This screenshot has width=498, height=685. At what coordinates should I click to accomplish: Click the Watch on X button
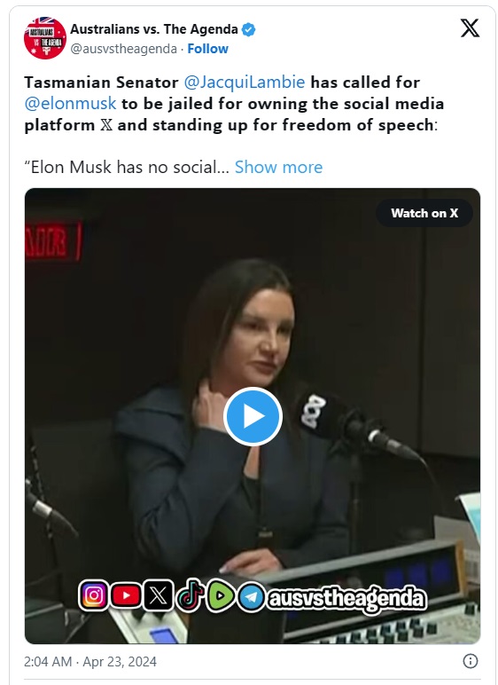tap(424, 213)
